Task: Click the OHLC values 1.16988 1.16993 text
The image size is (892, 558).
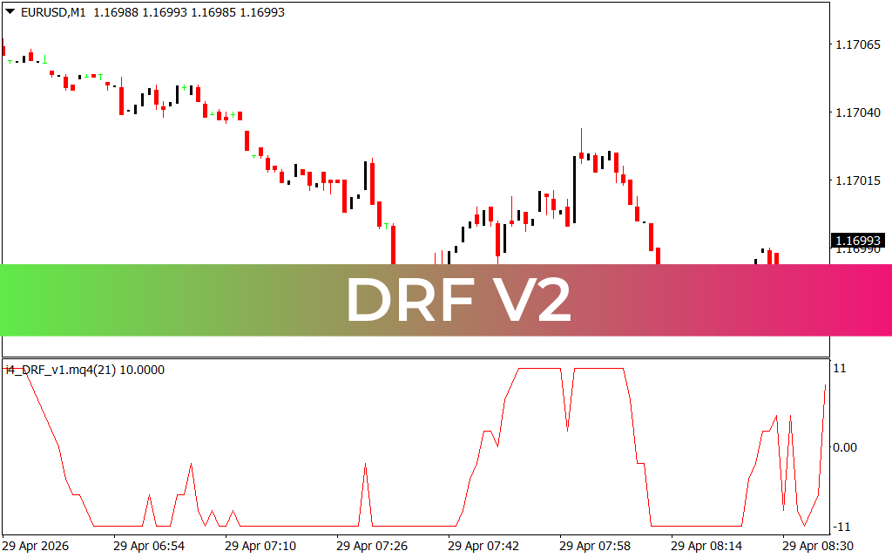Action: click(140, 12)
